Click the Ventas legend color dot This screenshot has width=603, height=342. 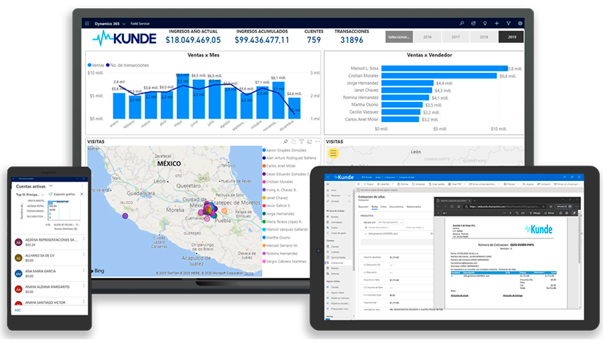[x=89, y=65]
